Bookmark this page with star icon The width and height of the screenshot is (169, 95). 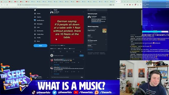(113, 5)
